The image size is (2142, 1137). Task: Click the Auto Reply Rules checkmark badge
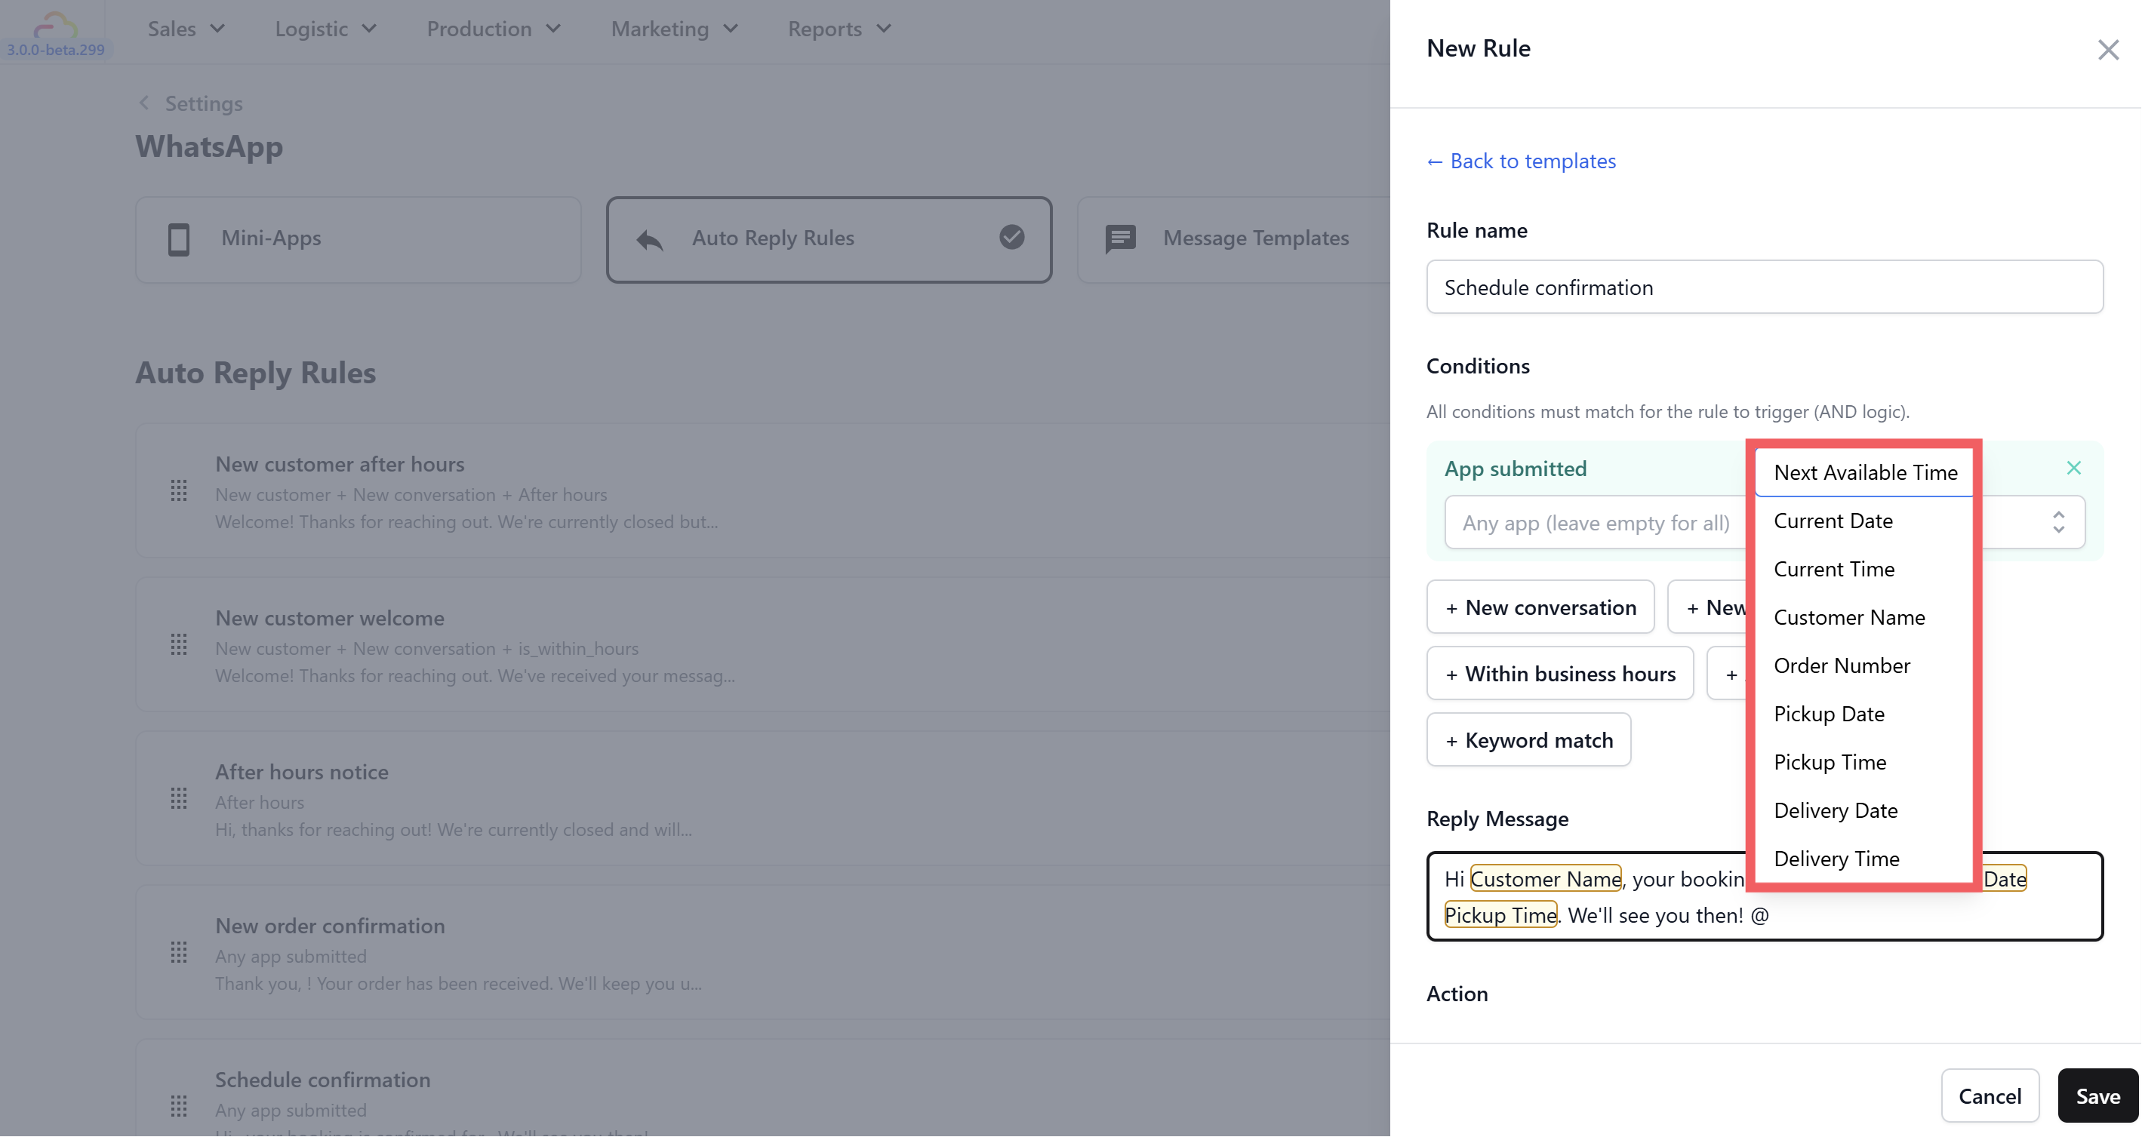coord(1011,238)
